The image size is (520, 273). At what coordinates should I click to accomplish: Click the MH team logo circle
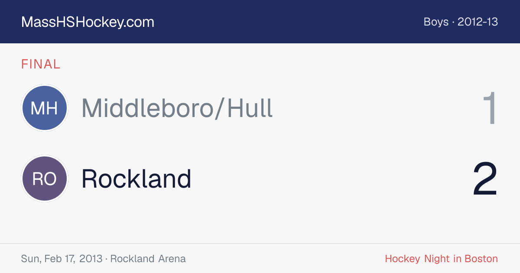(45, 108)
